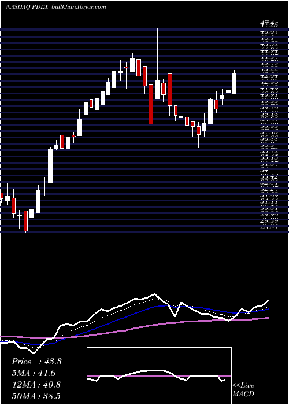Click the Price : 43.3 readout
The height and width of the screenshot is (405, 289).
click(x=36, y=362)
